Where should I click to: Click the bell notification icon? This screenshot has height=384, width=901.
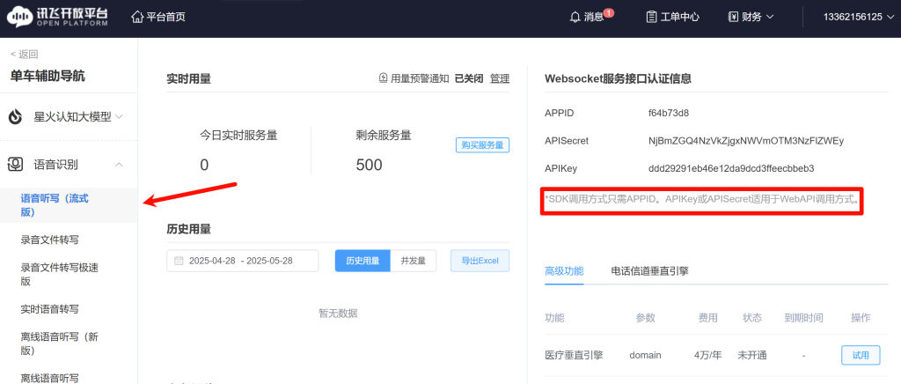tap(575, 17)
